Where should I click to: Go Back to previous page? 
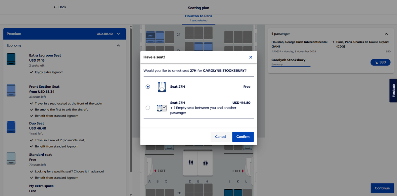tap(60, 7)
